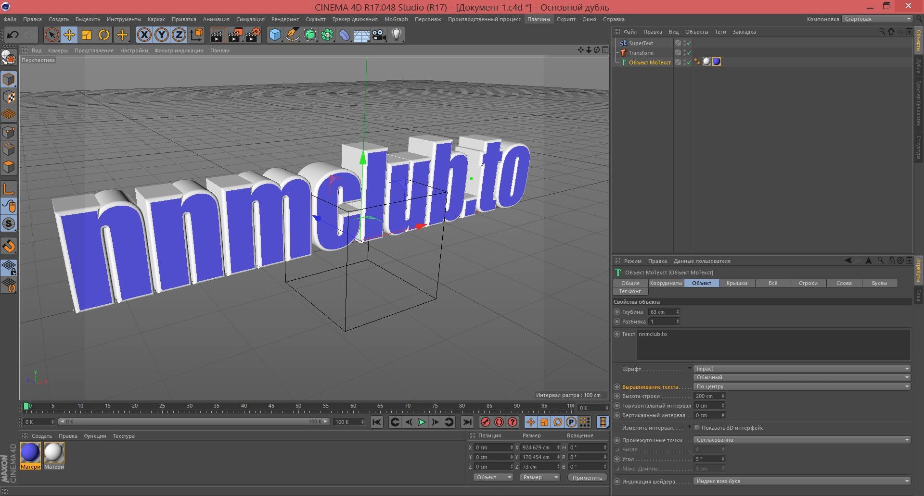Open the Обычный font style dropdown
This screenshot has width=924, height=496.
tap(802, 377)
